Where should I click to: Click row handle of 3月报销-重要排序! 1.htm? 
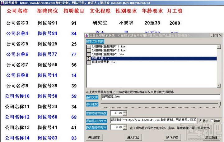click(x=89, y=47)
